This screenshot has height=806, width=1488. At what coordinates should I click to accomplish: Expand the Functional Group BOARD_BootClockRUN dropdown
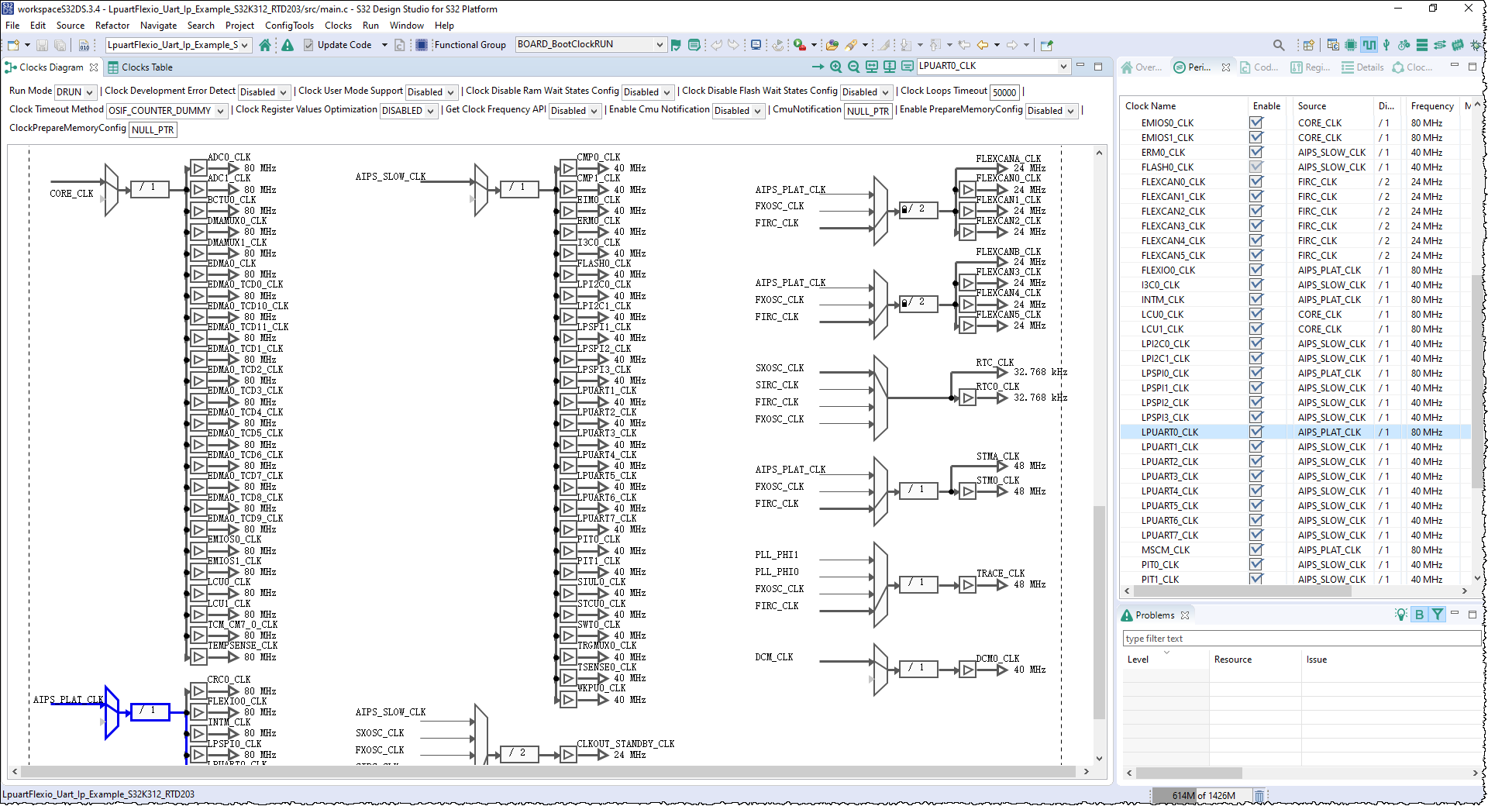(x=659, y=44)
